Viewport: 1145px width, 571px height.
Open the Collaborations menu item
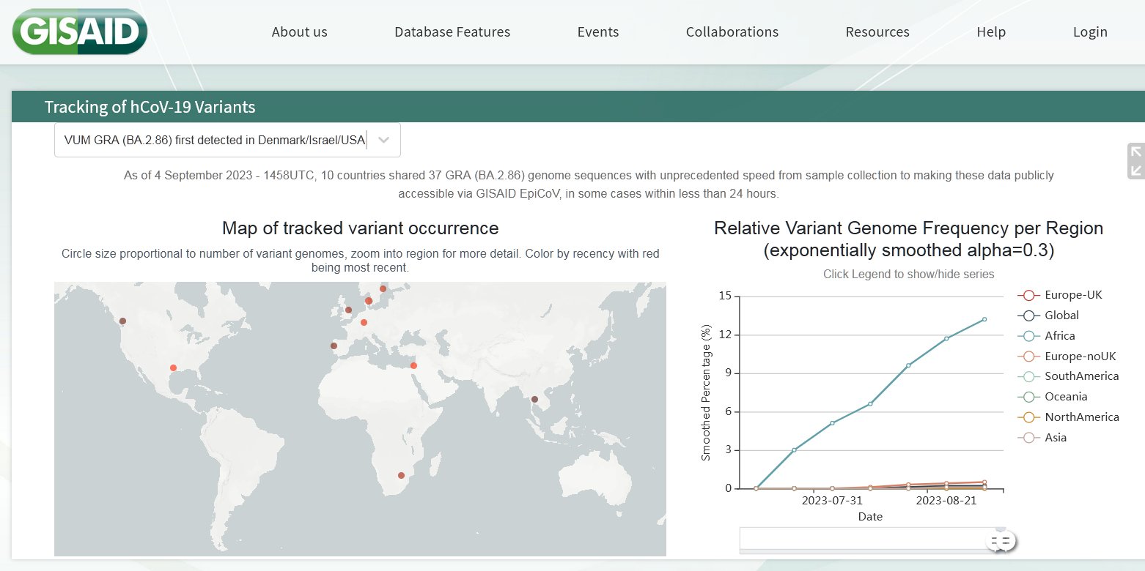coord(732,32)
